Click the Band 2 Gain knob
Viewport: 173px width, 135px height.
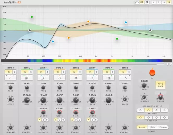[x=27, y=100]
